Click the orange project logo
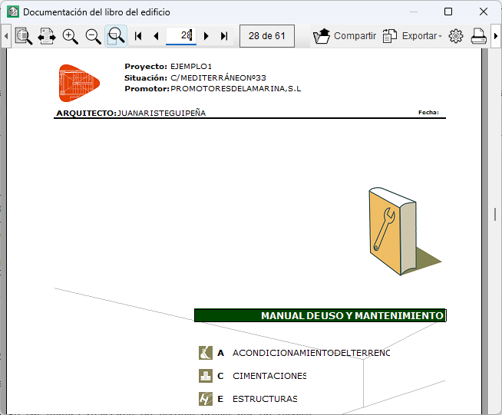The width and height of the screenshot is (502, 415). click(79, 83)
